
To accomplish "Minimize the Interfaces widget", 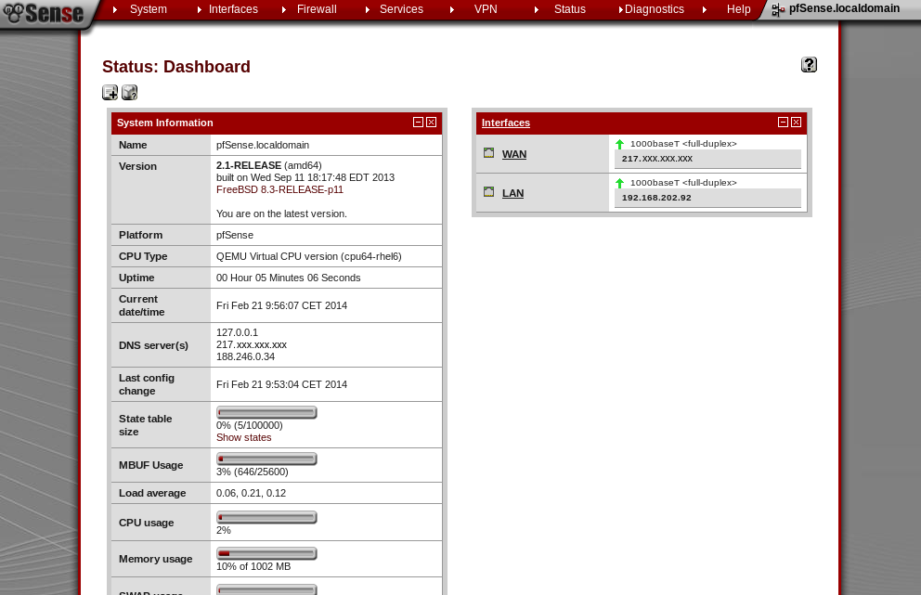I will (783, 123).
